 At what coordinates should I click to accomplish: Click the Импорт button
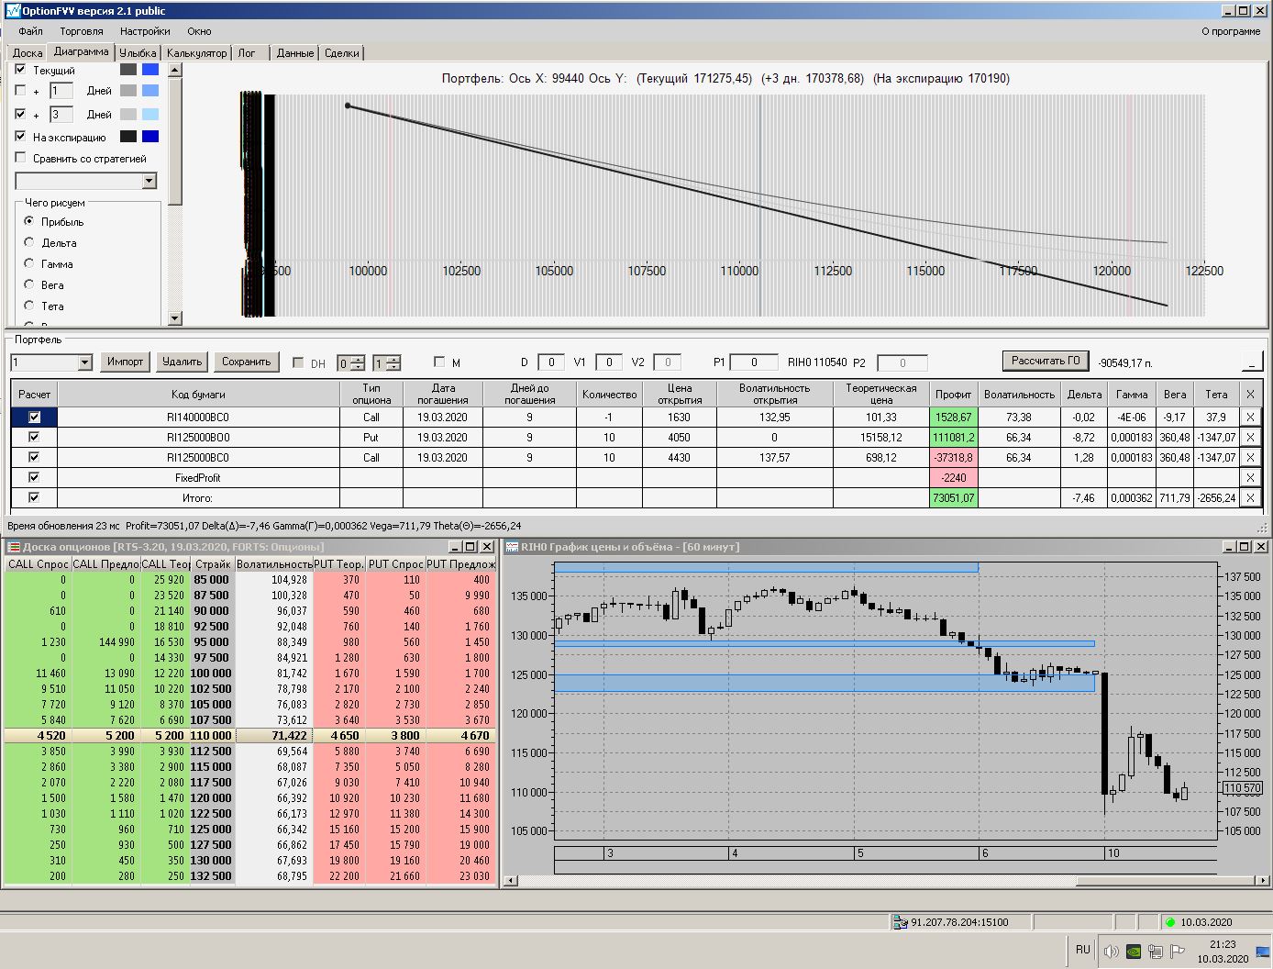[x=126, y=362]
